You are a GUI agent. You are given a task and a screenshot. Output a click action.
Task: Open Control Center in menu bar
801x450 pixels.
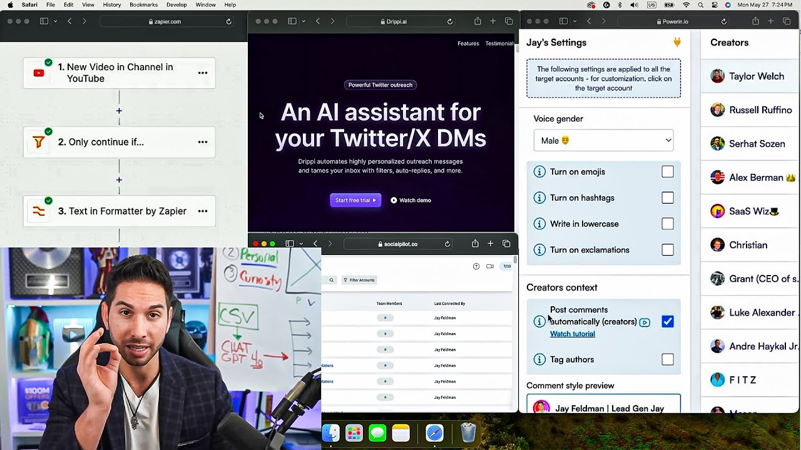point(715,5)
